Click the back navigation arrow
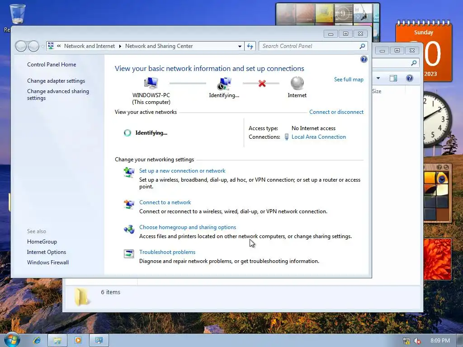This screenshot has width=463, height=347. pos(21,46)
